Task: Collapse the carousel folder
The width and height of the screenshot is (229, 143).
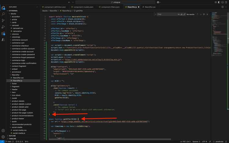Action: pos(15,25)
